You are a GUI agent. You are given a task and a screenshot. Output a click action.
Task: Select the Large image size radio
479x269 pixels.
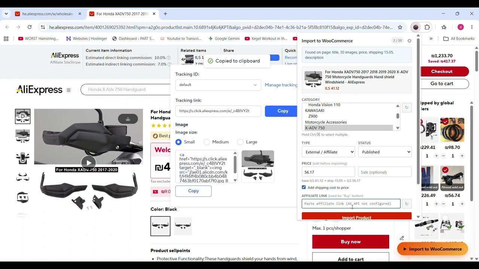(x=240, y=142)
